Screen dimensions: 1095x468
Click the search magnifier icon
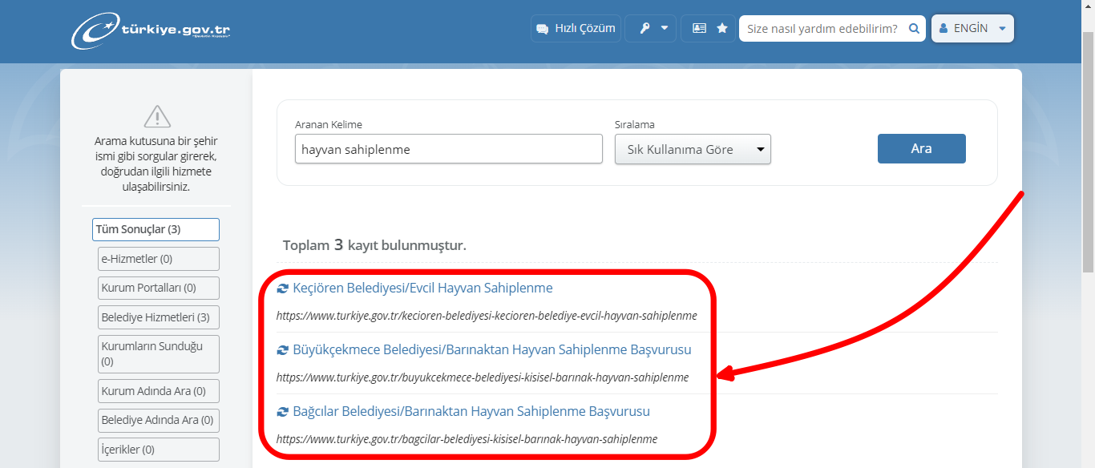(913, 28)
